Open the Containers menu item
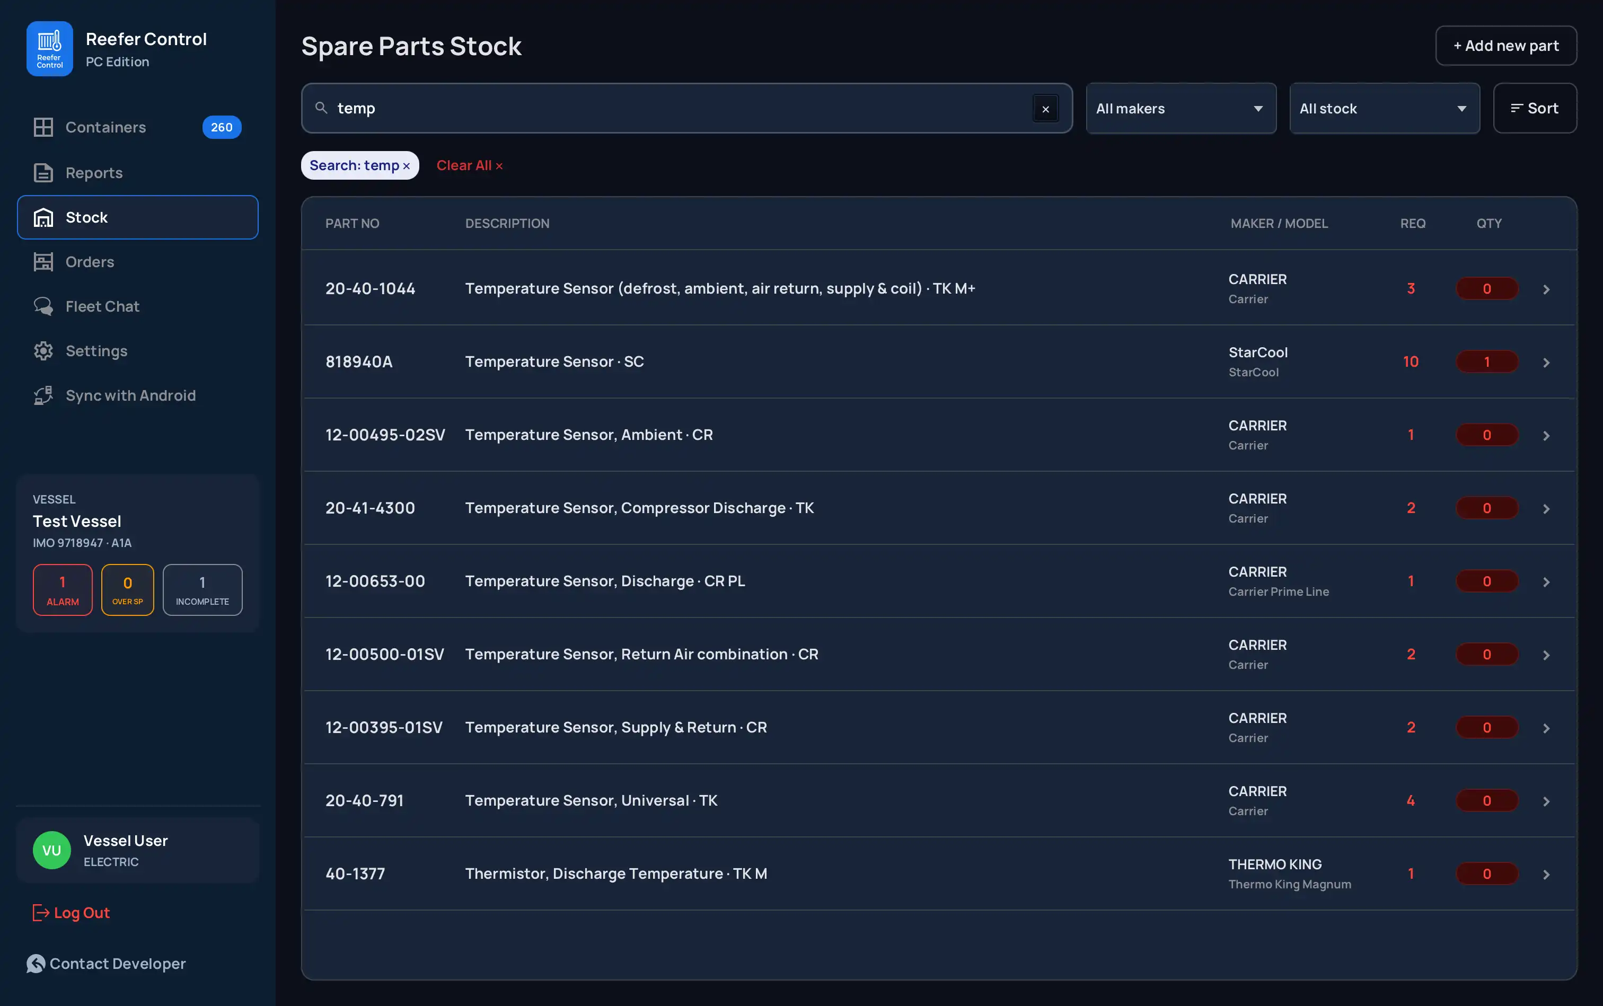 pyautogui.click(x=138, y=127)
